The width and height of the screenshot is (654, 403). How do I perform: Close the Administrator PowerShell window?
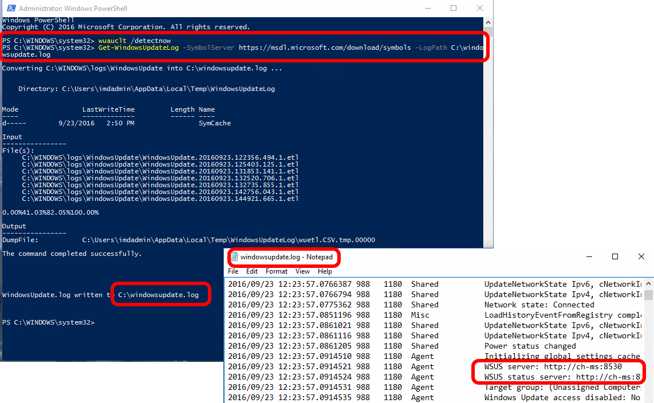[479, 9]
